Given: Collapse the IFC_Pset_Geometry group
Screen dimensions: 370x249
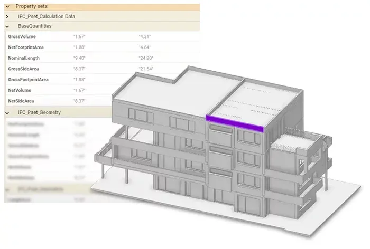Looking at the screenshot, I should 7,113.
